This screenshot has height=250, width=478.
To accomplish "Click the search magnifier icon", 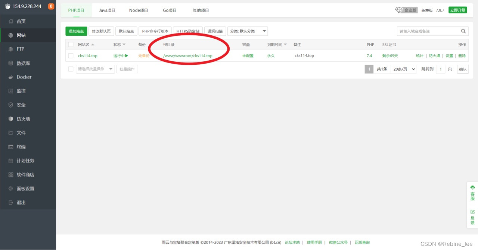I will tap(463, 31).
